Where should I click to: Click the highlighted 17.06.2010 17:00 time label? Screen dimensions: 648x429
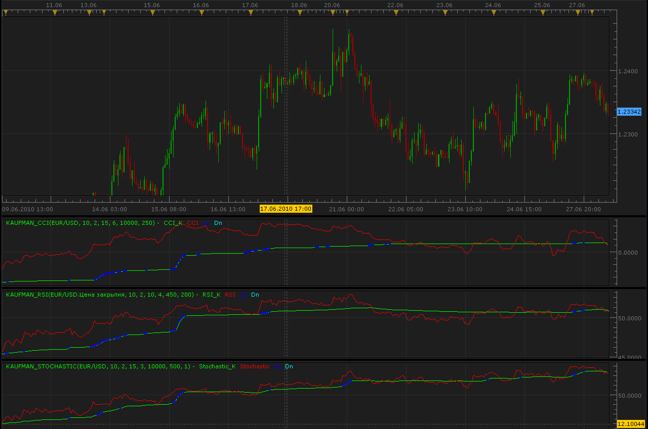pyautogui.click(x=286, y=209)
